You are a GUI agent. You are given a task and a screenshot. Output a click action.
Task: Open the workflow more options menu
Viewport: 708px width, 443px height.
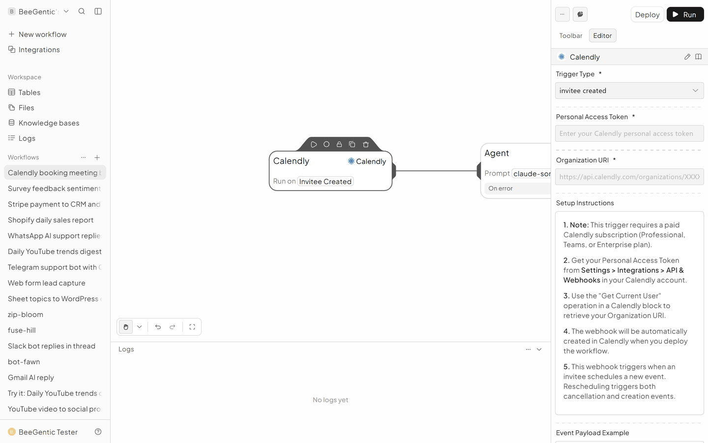point(562,14)
